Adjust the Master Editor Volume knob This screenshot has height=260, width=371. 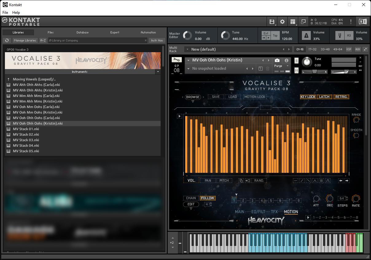click(187, 36)
